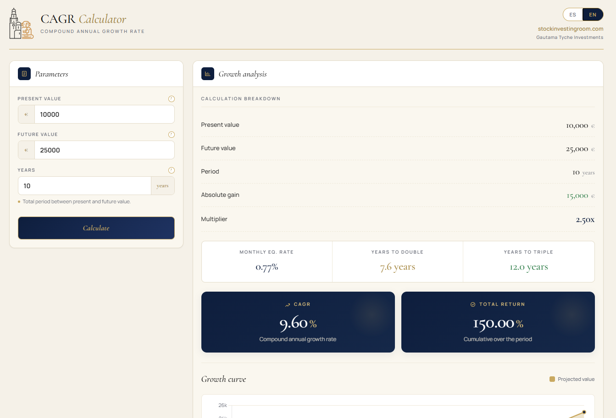This screenshot has height=418, width=616.
Task: Select the Years input field
Action: 85,186
